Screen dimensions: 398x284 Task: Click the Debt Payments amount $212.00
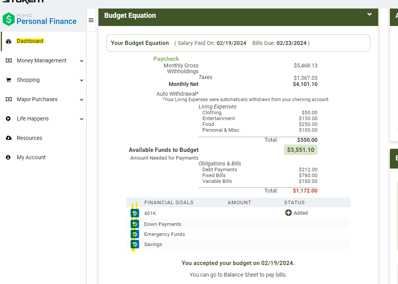tap(308, 170)
